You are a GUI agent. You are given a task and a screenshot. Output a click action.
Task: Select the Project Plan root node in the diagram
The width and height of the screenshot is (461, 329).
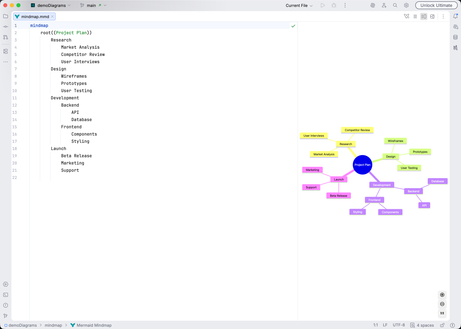click(x=362, y=165)
